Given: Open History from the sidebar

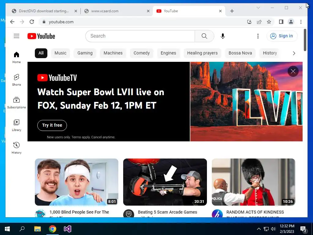Looking at the screenshot, I should 17,148.
